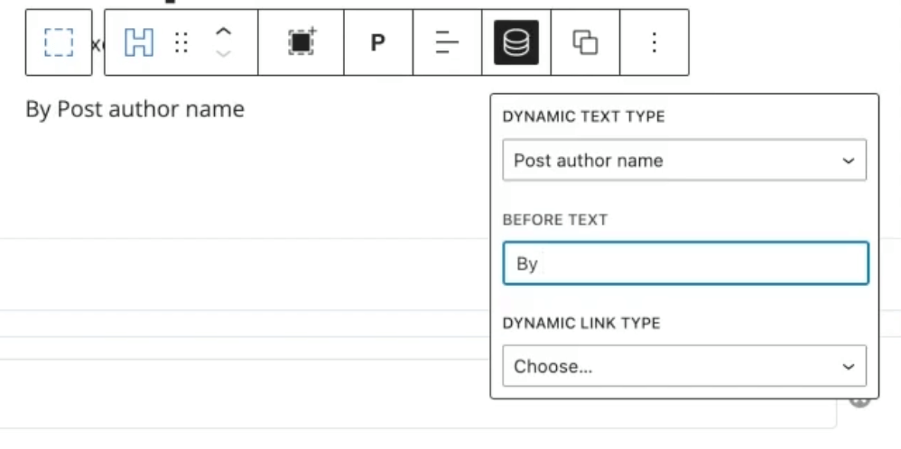Viewport: 901px width, 449px height.
Task: Expand the Dynamic Link Type Choose... dropdown
Action: (684, 366)
